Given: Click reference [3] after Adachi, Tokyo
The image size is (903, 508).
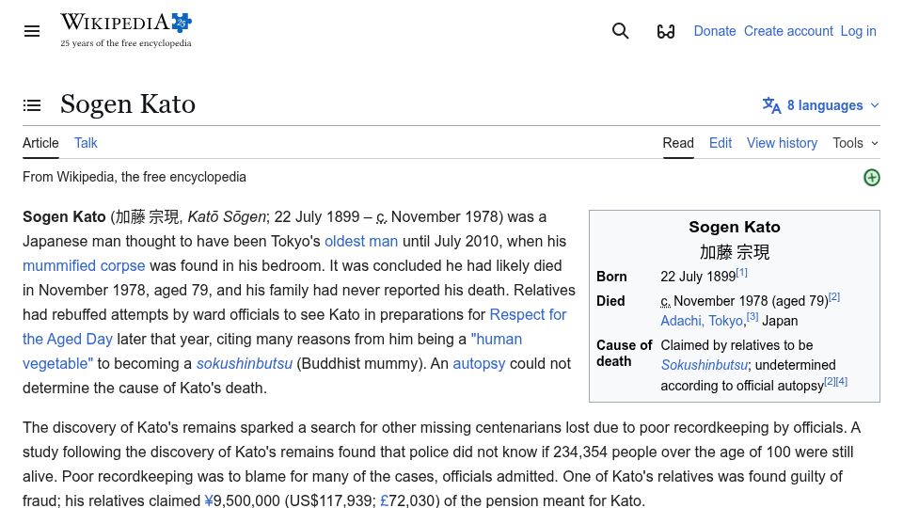Looking at the screenshot, I should click(x=752, y=317).
